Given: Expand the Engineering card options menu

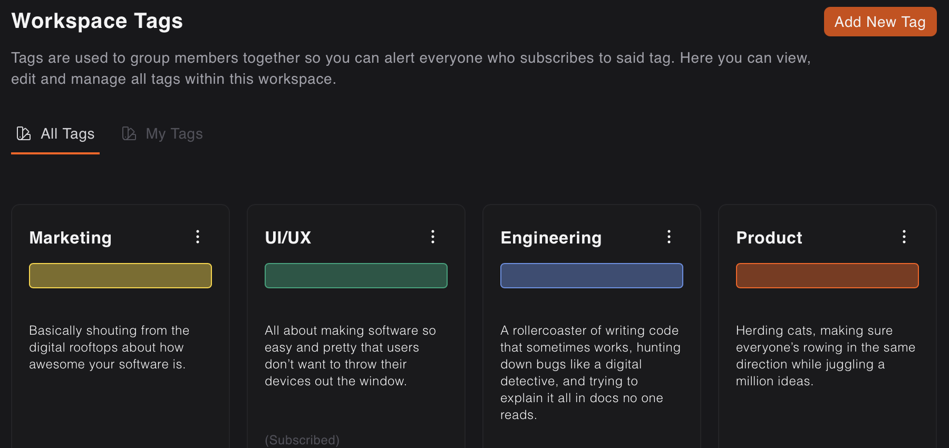Looking at the screenshot, I should (x=669, y=237).
